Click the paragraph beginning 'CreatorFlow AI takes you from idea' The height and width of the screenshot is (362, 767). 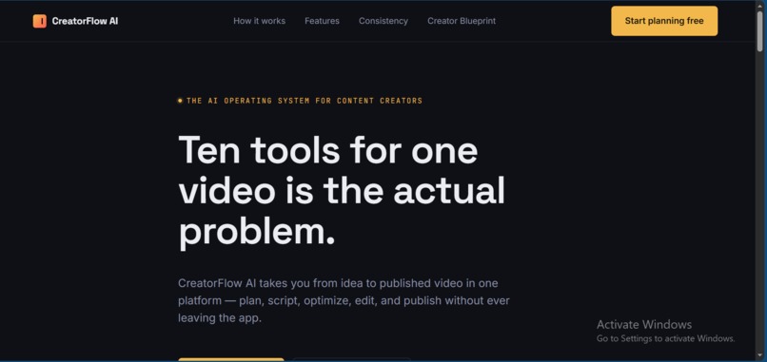tap(344, 300)
